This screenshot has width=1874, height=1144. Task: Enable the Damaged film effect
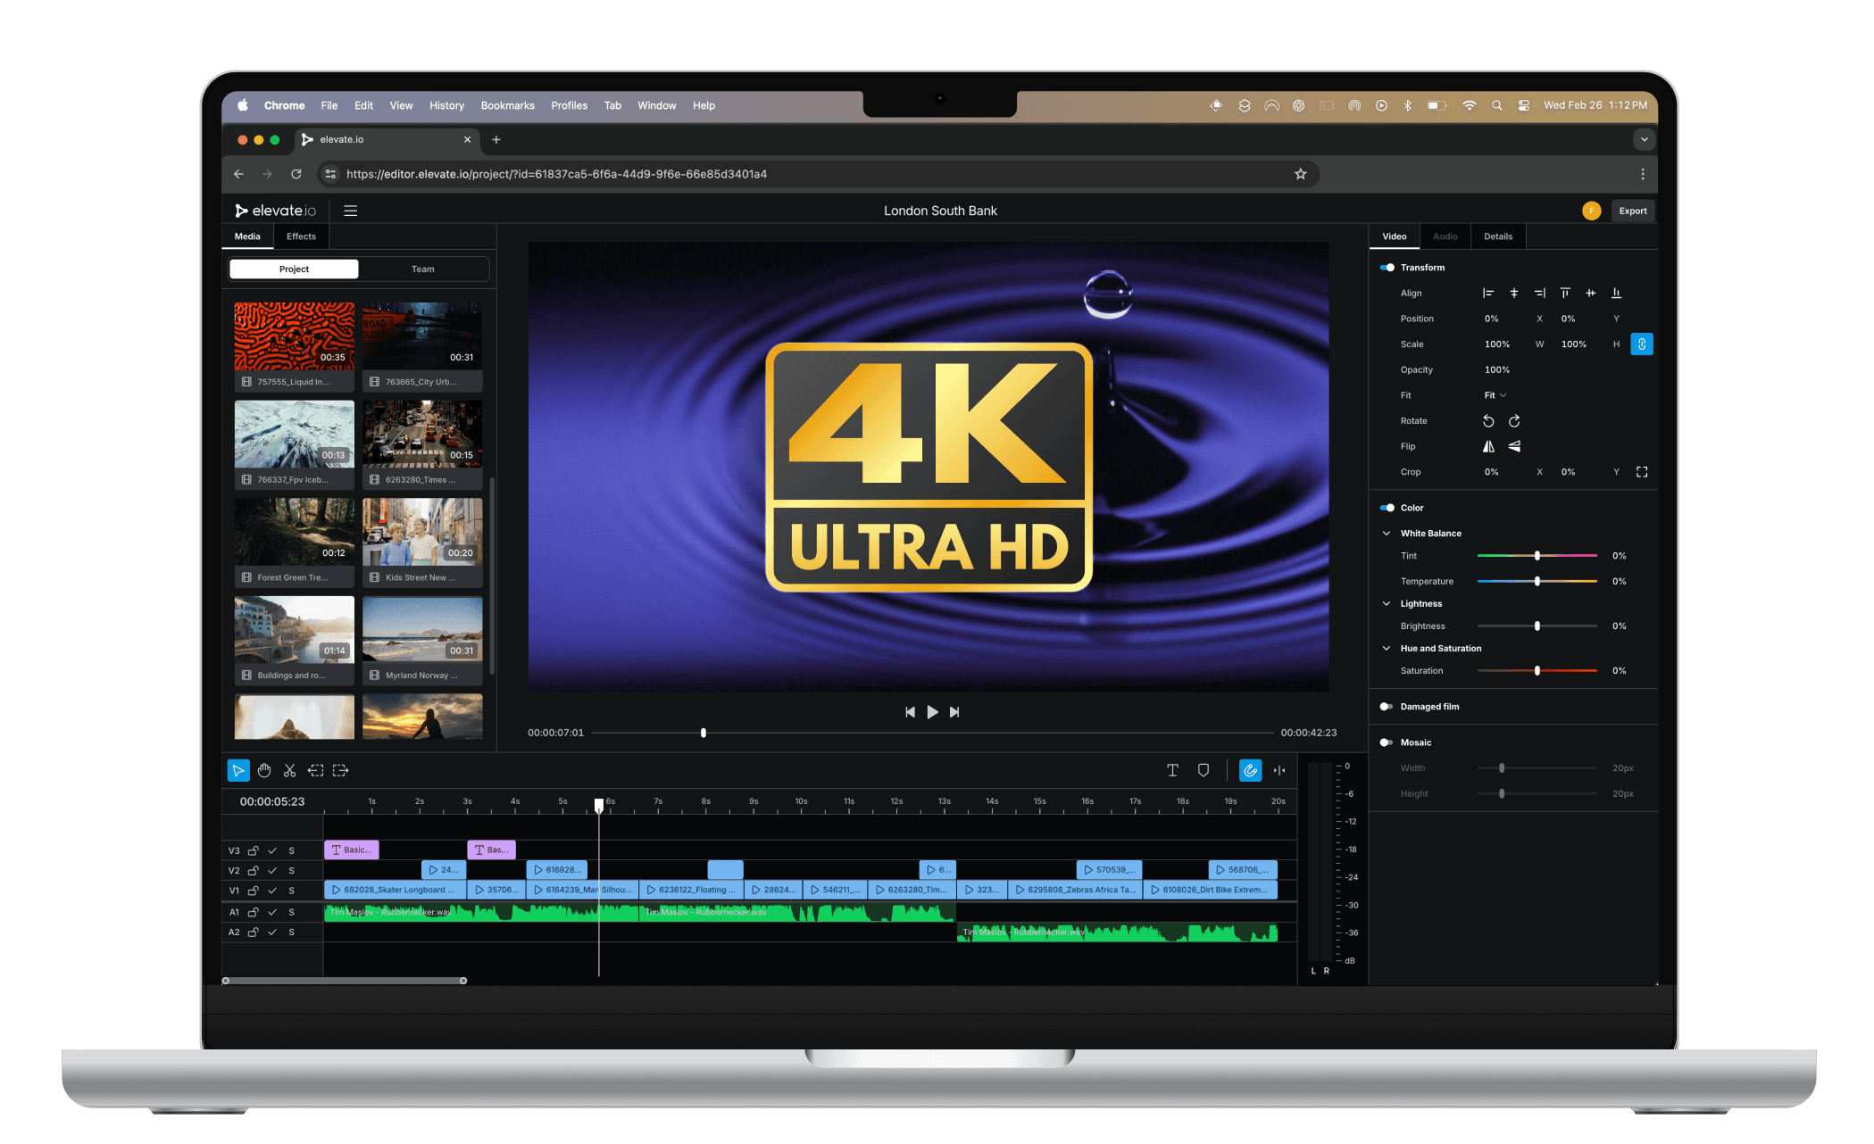click(x=1387, y=707)
